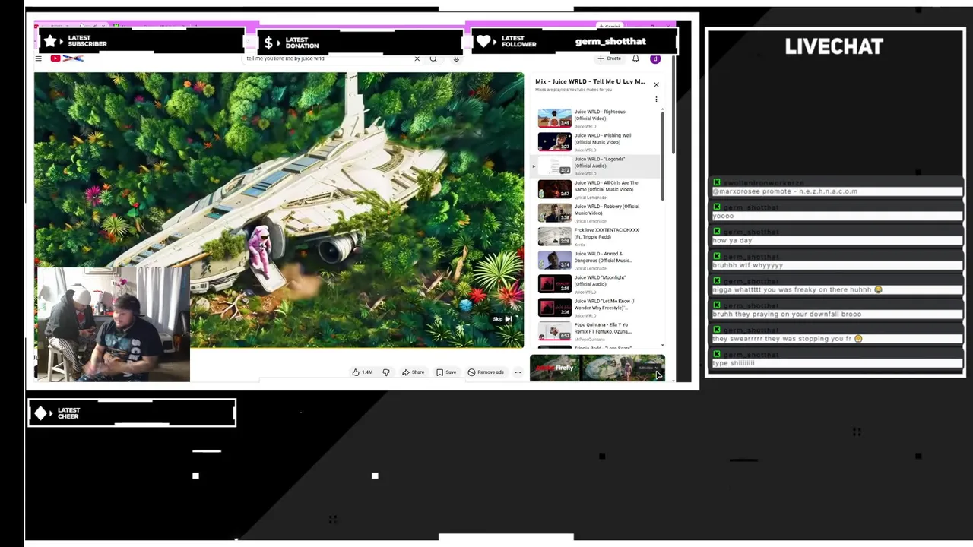Screen dimensions: 973x547
Task: Click the main video player area
Action: tap(279, 210)
